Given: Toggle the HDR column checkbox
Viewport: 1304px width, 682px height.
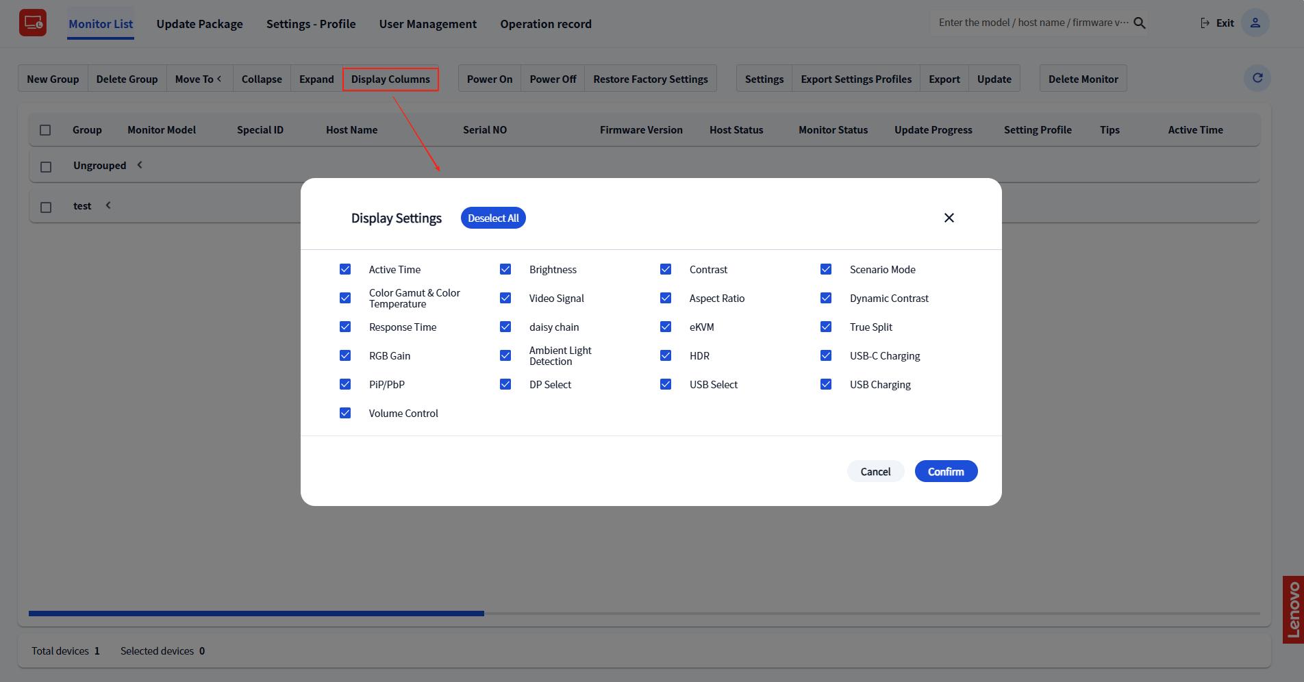Looking at the screenshot, I should (x=666, y=356).
